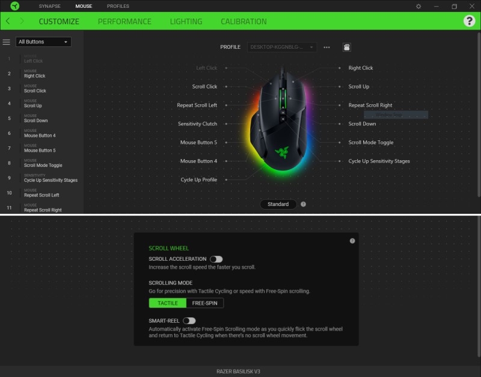Screen dimensions: 481x377
Task: Click Right Click label beside mouse diagram
Action: 360,68
